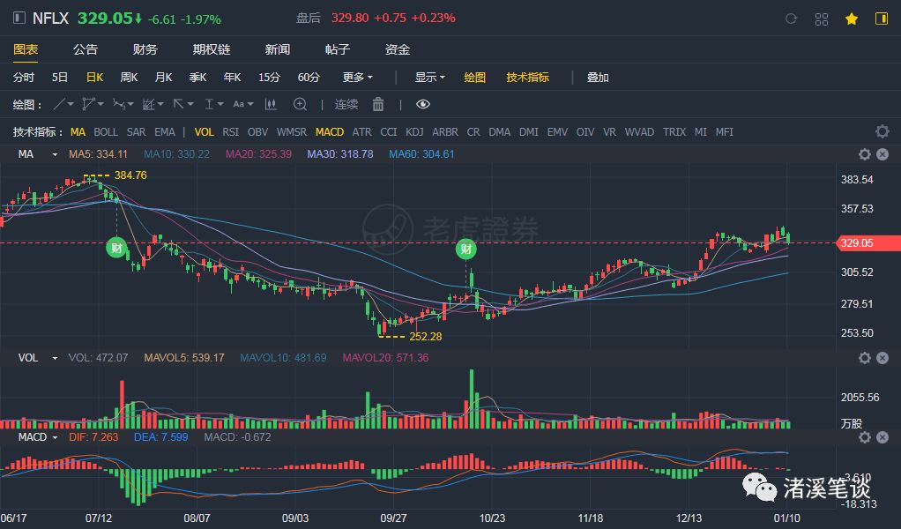This screenshot has height=529, width=901.
Task: Open the MACD panel indicator dropdown
Action: (55, 437)
